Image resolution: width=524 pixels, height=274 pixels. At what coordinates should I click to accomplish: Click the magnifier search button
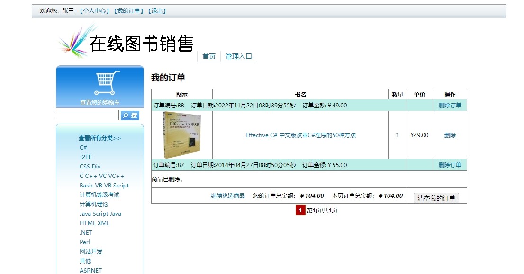(130, 115)
